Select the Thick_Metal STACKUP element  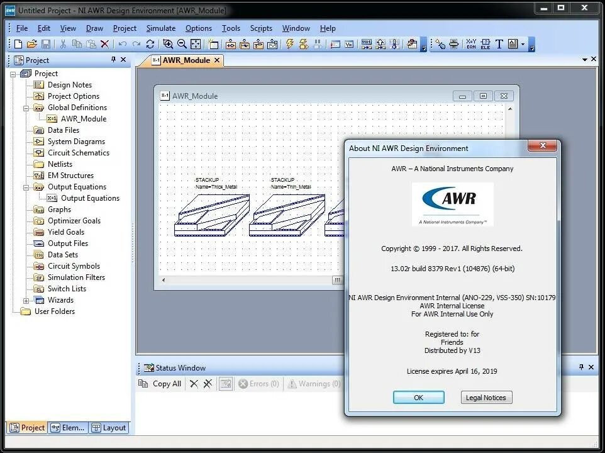[212, 215]
